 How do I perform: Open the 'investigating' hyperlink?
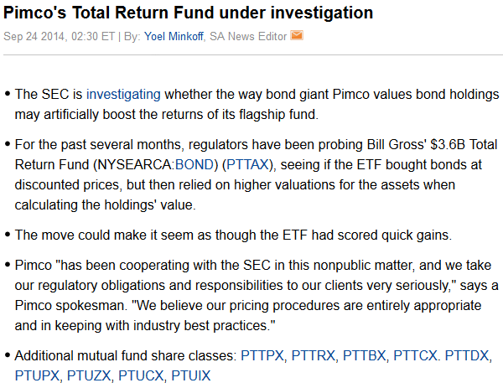(123, 95)
